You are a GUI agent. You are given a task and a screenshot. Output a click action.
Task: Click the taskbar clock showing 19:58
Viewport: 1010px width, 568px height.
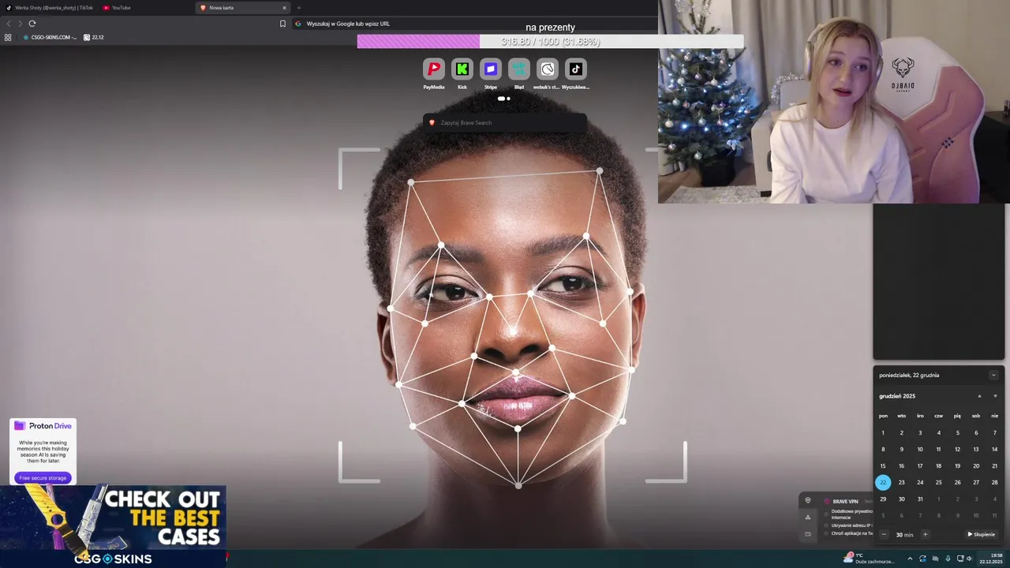point(991,558)
